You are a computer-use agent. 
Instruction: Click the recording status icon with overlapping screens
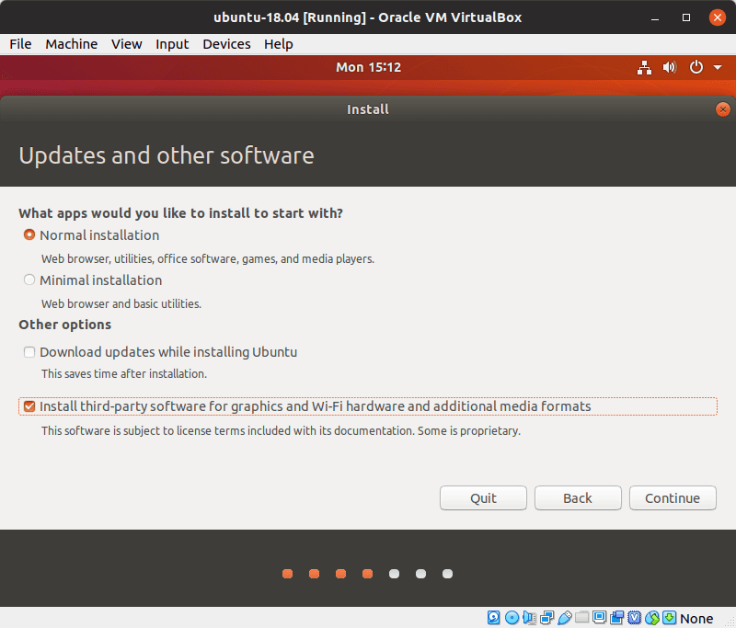616,618
